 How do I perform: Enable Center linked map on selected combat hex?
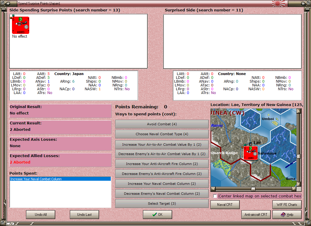(215, 196)
